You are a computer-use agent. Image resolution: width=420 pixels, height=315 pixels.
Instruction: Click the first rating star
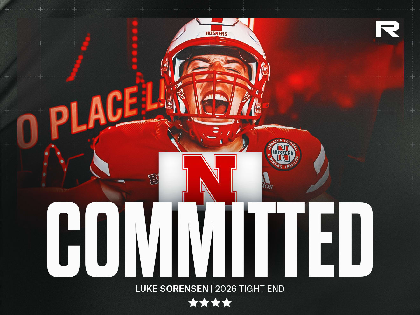pyautogui.click(x=193, y=303)
